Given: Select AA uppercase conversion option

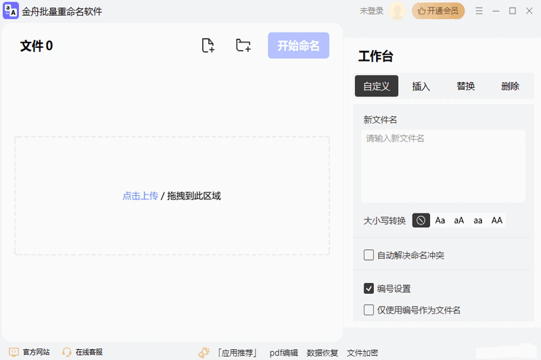Looking at the screenshot, I should 497,220.
